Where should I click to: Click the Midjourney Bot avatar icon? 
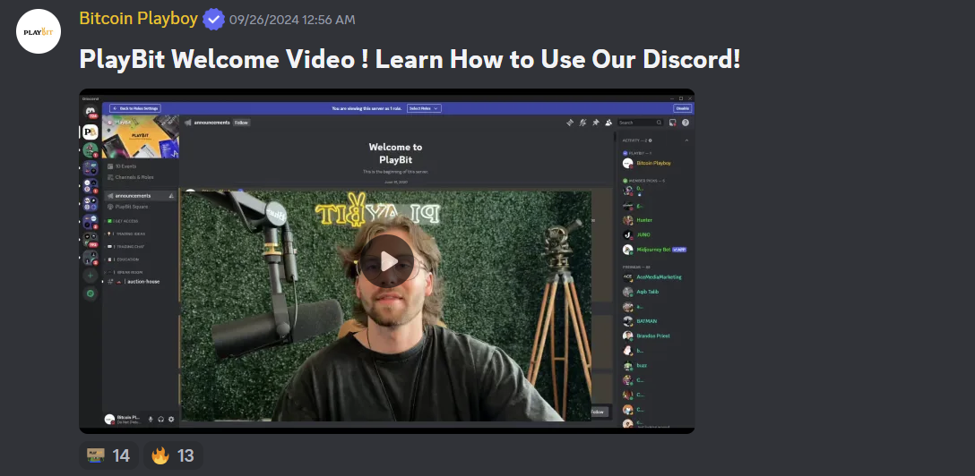(628, 250)
